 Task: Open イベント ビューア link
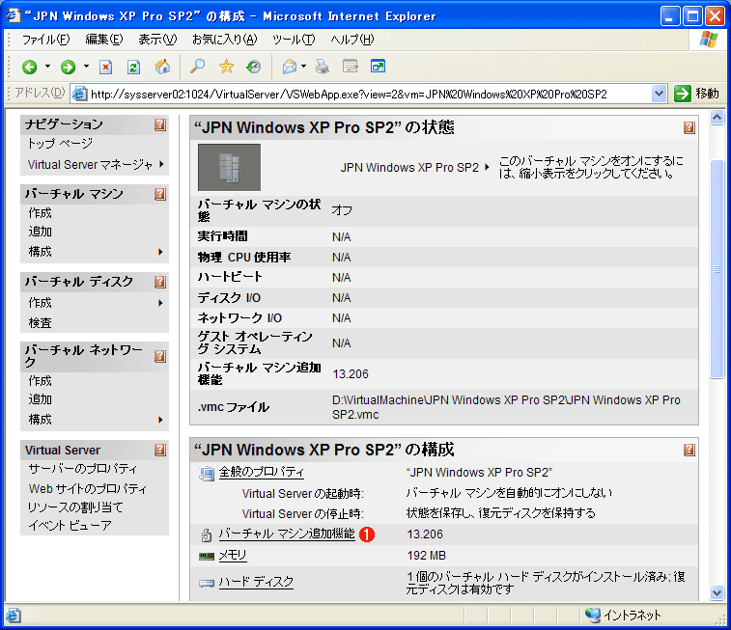tap(70, 526)
